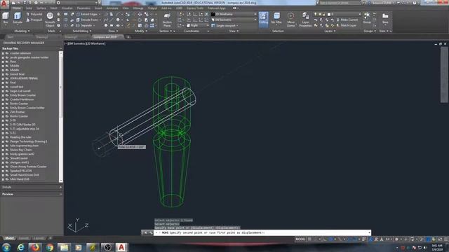The image size is (449, 252).
Task: Open the Model layout tab
Action: tap(9, 238)
